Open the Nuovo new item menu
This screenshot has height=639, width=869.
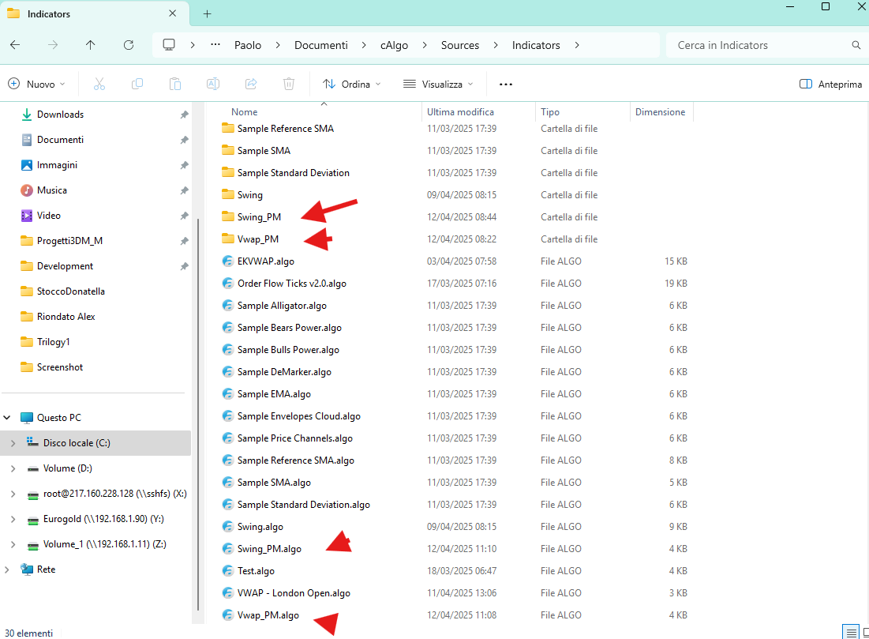(38, 84)
